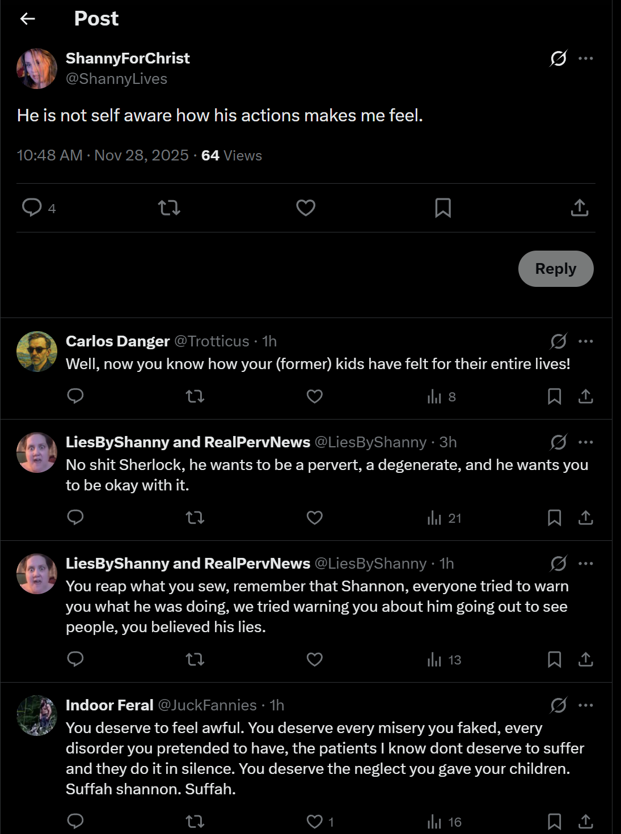Screen dimensions: 621x834
Task: Repost the main ShannyForChrist post
Action: [169, 208]
